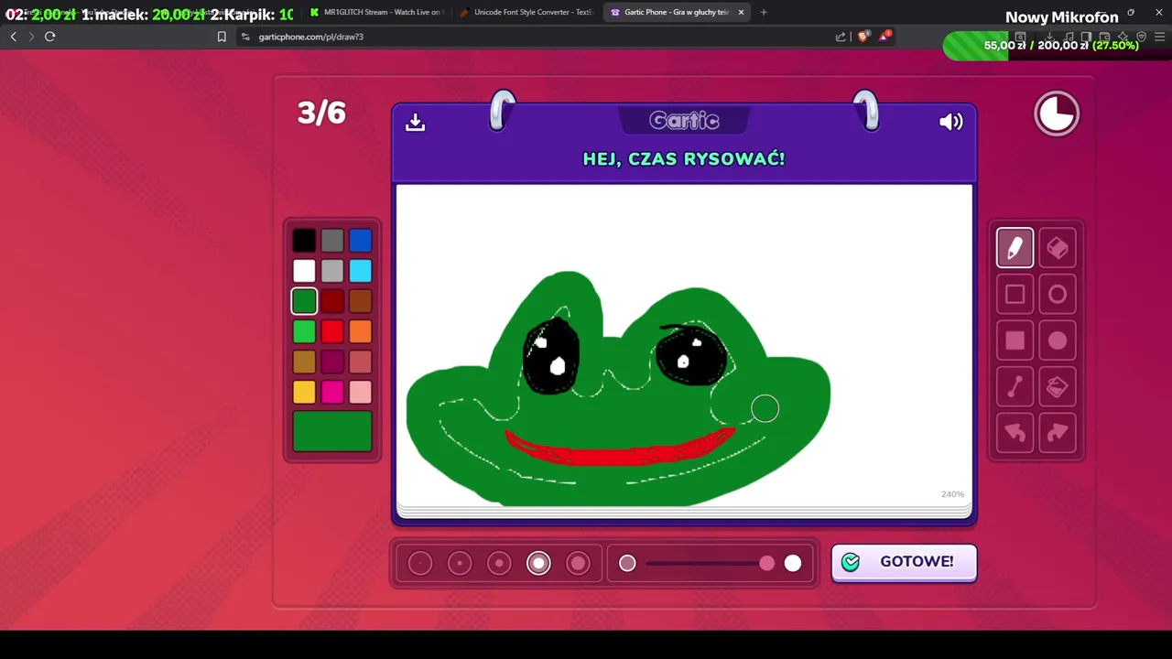Pick the largest brush size

click(x=578, y=563)
